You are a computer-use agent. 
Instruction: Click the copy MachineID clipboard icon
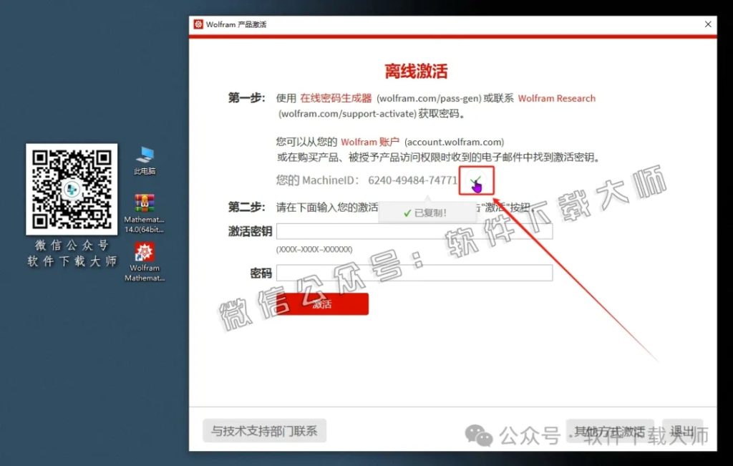pos(476,181)
